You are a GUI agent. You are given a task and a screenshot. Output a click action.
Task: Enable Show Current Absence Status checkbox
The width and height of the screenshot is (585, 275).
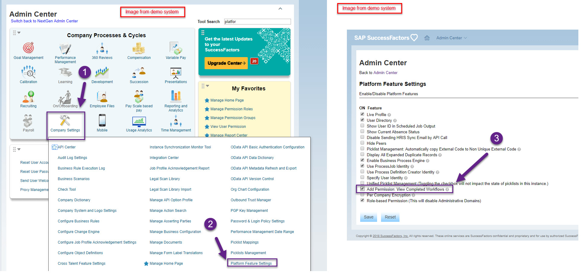coord(362,131)
